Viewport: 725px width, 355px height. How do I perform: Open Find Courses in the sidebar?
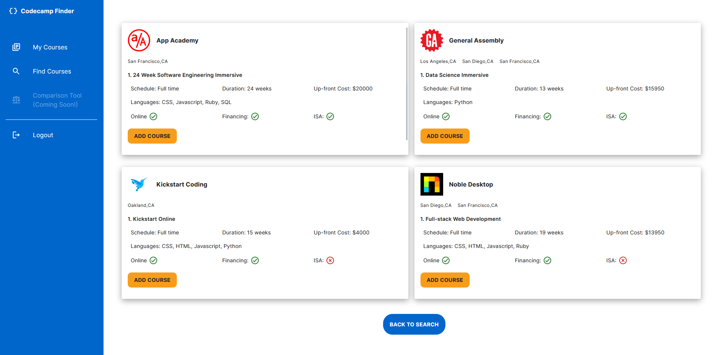click(51, 71)
